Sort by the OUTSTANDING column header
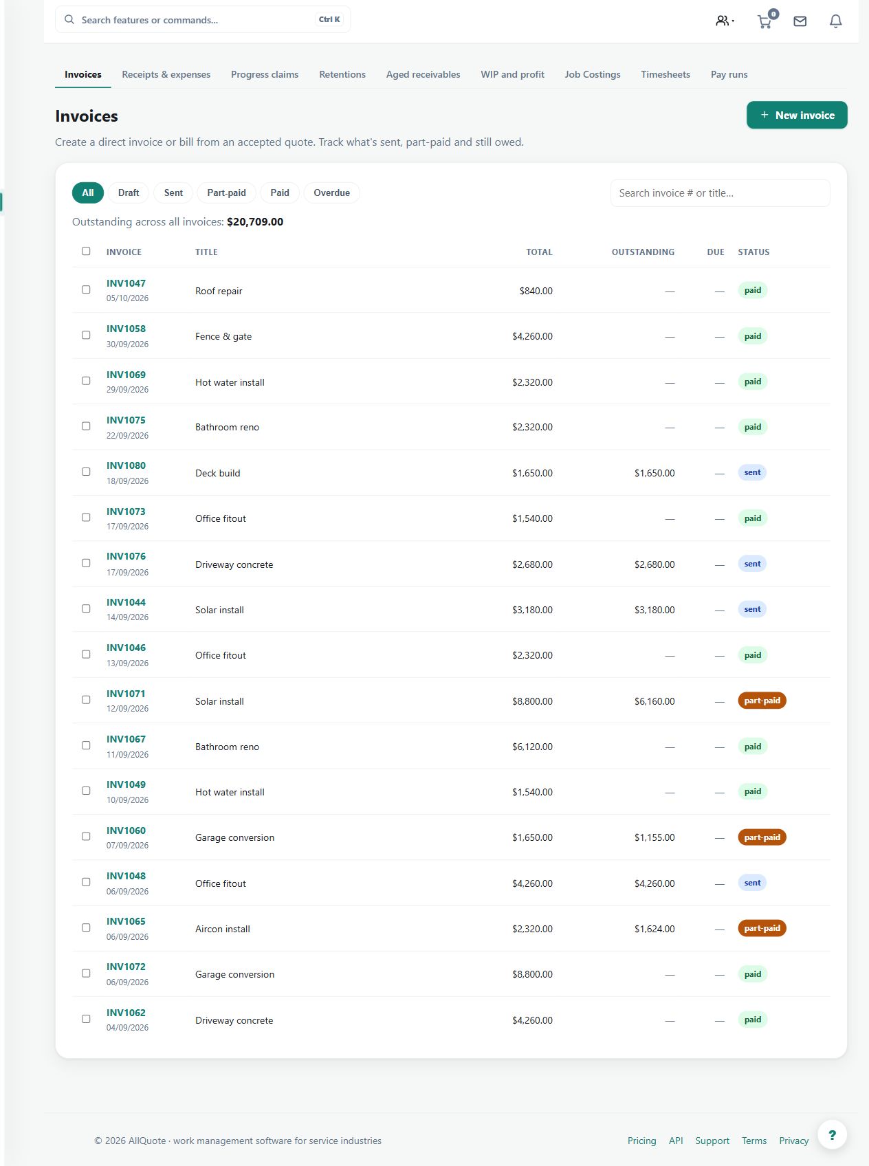Screen dimensions: 869x1166 click(x=643, y=252)
